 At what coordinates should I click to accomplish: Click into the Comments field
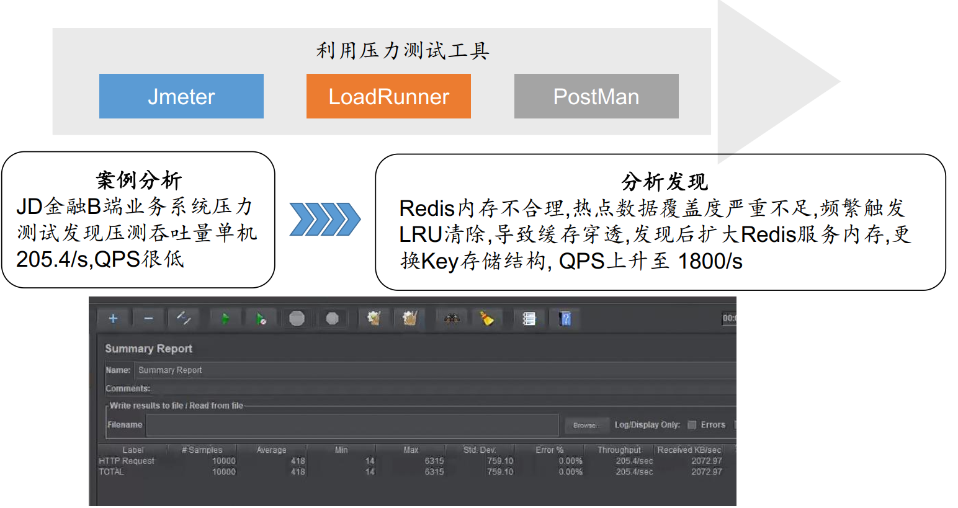[444, 389]
